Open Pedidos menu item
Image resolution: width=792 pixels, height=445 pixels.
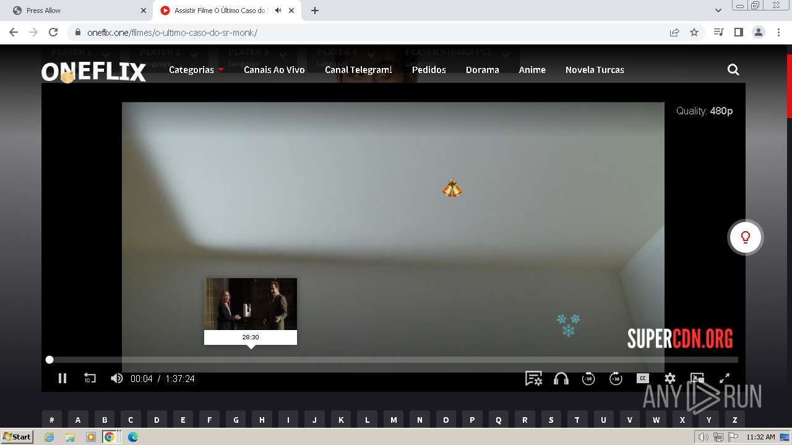click(x=429, y=70)
